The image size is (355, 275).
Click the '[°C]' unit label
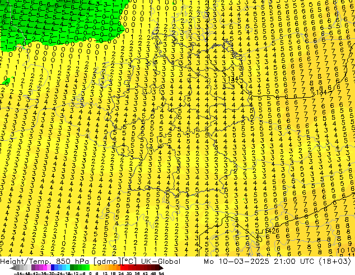point(130,262)
